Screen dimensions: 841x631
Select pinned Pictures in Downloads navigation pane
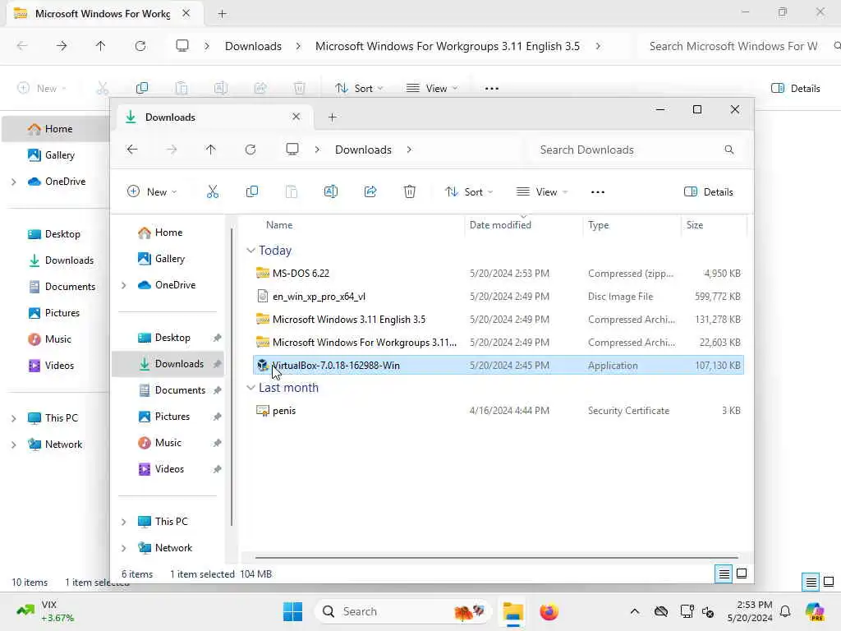tap(168, 417)
